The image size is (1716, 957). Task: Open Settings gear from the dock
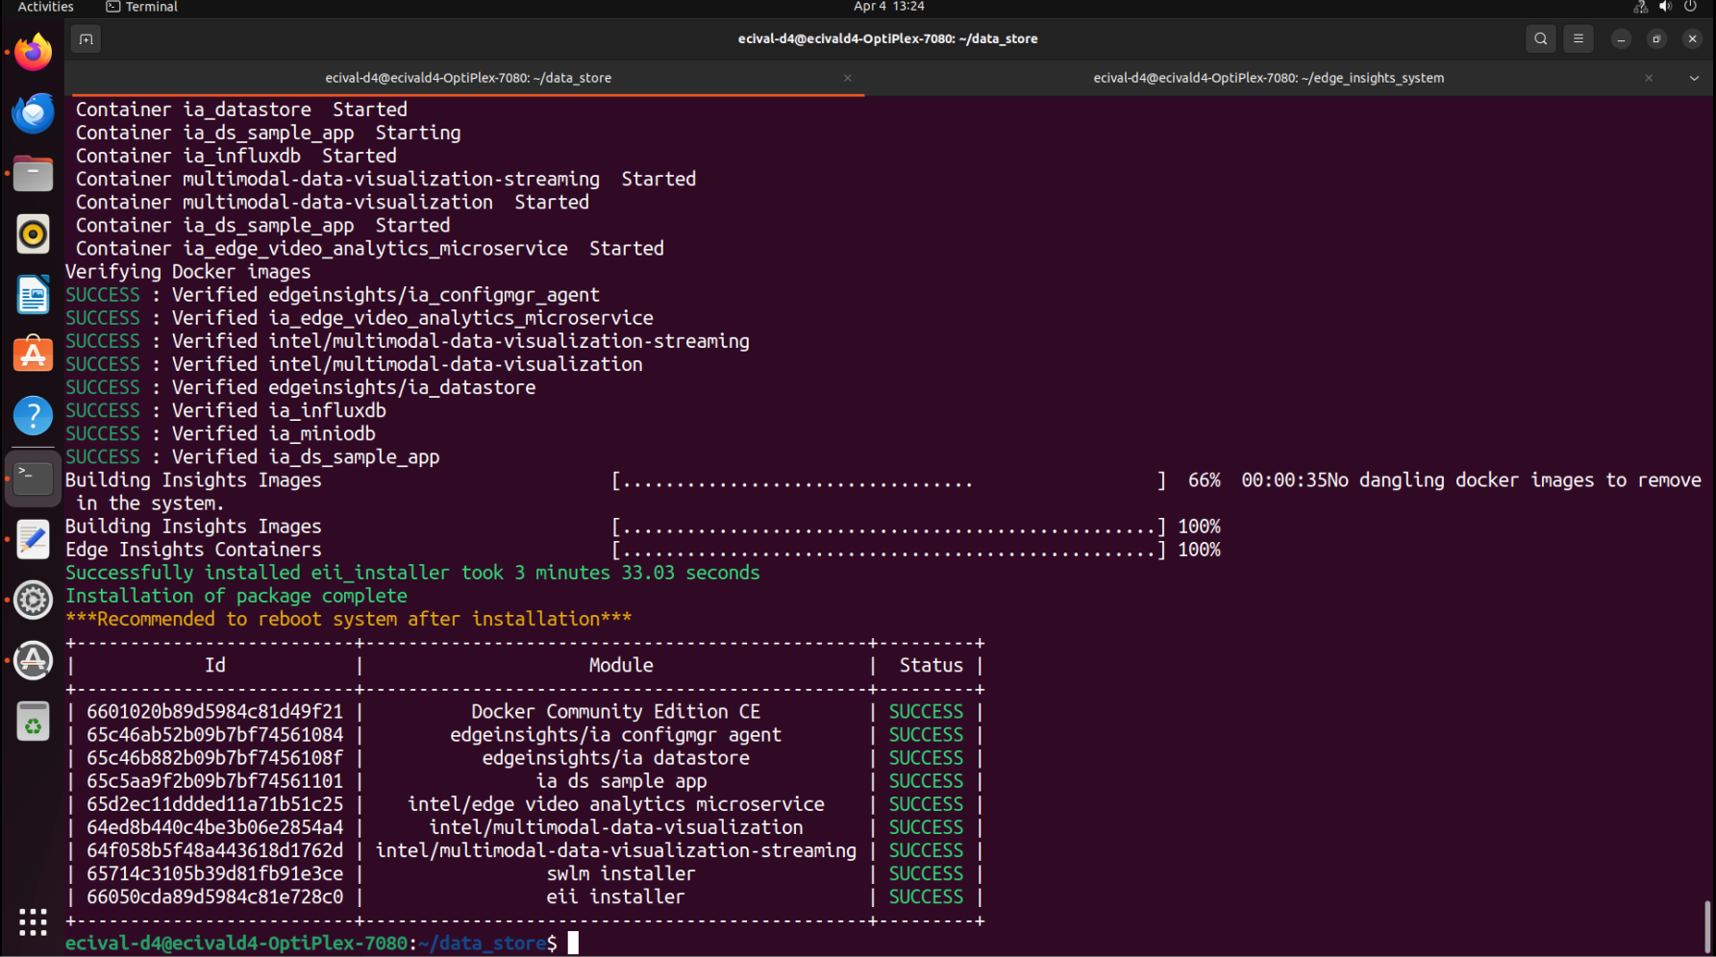[33, 600]
